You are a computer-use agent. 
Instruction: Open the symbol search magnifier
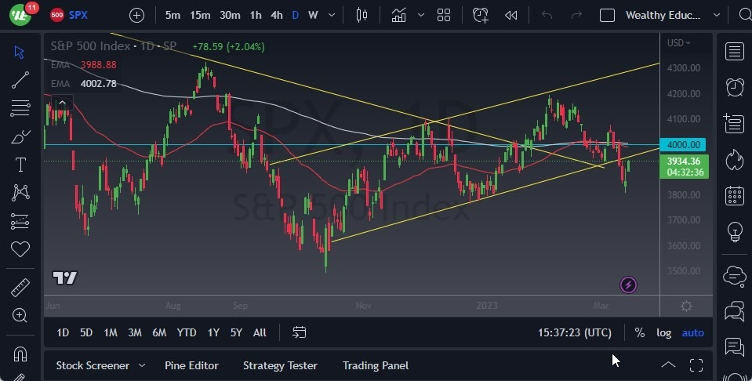pyautogui.click(x=745, y=16)
